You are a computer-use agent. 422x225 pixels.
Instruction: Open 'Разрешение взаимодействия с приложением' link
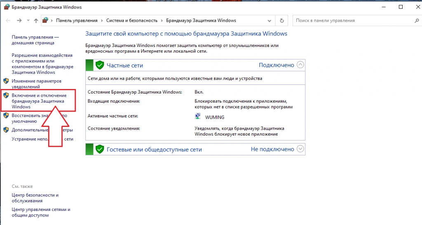click(x=42, y=64)
